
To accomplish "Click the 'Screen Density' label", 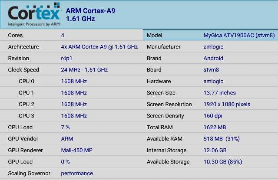I will point(165,116).
